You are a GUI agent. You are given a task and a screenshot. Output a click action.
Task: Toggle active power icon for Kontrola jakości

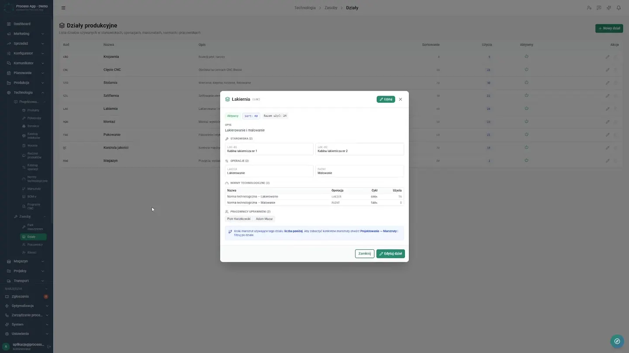pos(526,147)
